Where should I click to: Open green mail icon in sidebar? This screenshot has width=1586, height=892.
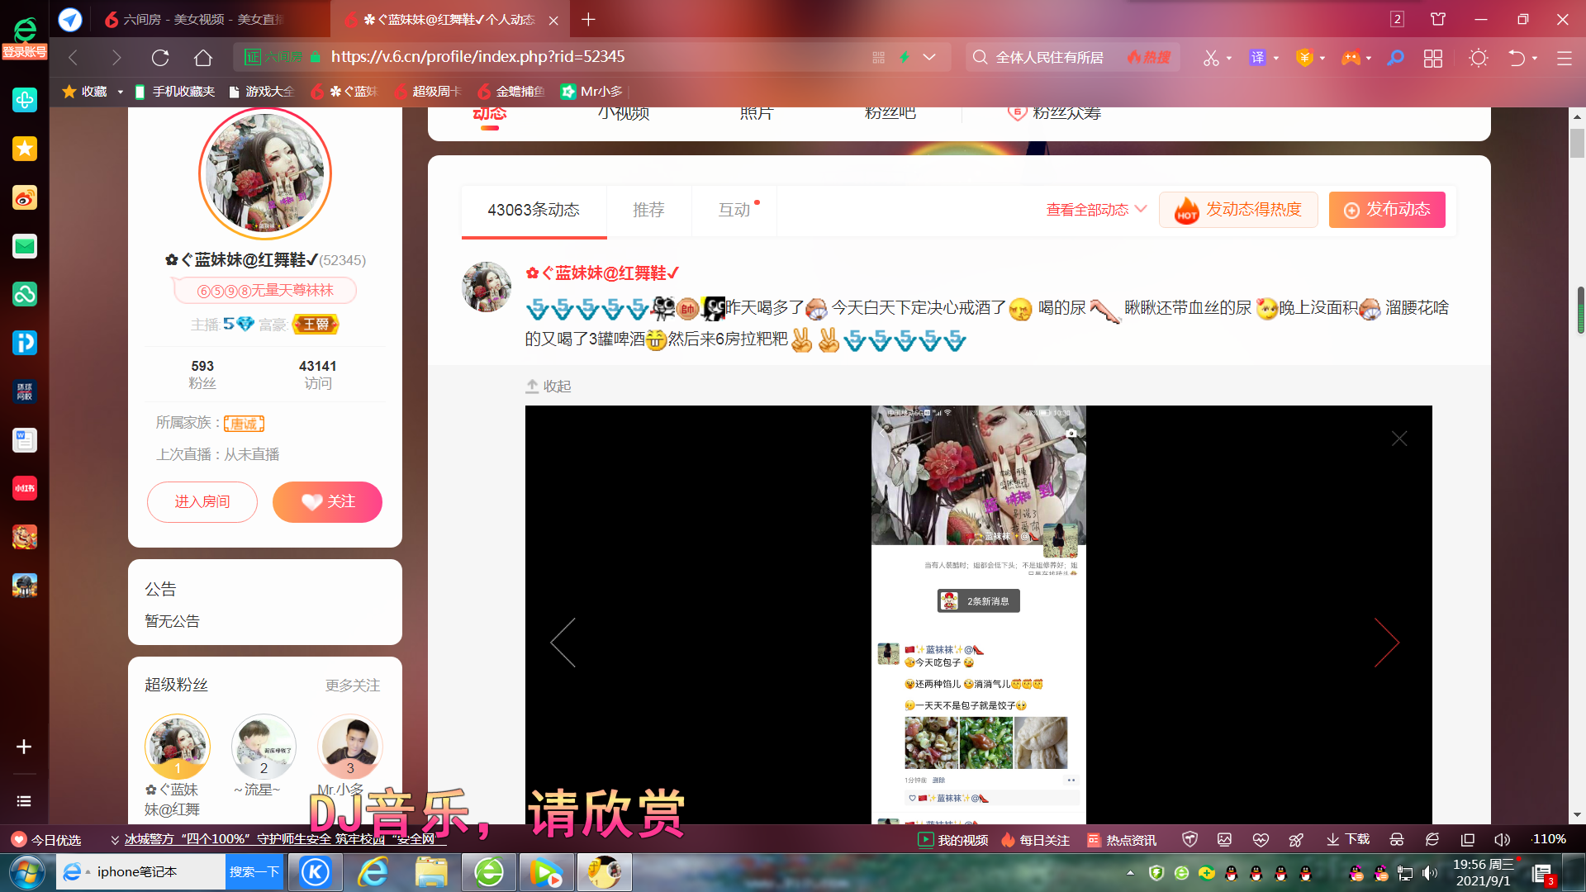click(25, 246)
